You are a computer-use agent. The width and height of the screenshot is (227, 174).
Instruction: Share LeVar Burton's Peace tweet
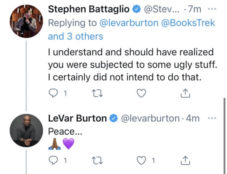point(185,160)
